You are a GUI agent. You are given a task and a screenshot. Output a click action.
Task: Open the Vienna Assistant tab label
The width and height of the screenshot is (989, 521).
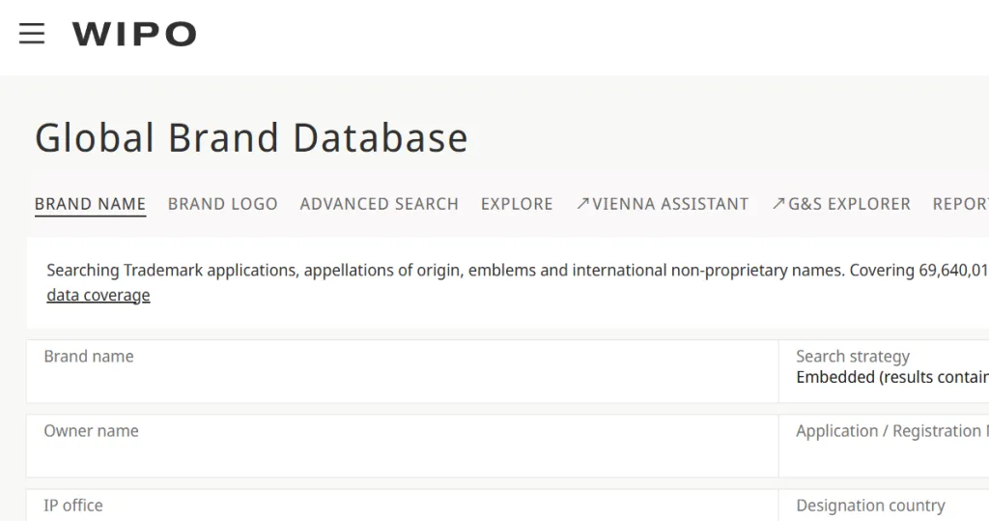point(670,204)
